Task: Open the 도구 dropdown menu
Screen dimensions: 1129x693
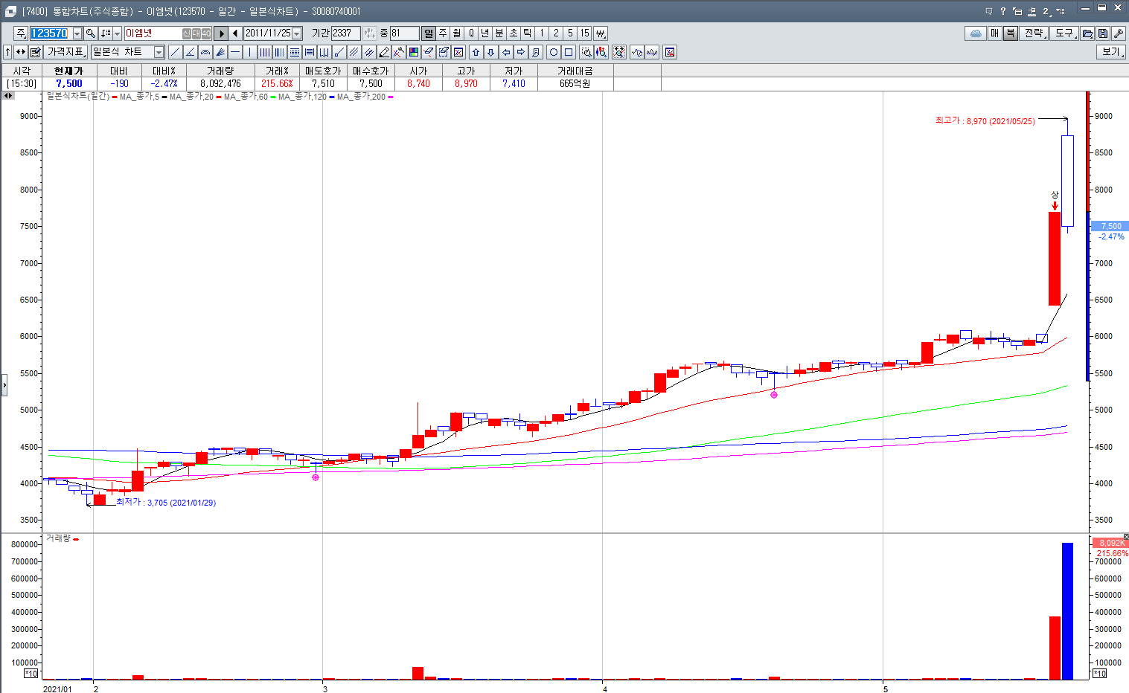Action: click(x=1065, y=33)
